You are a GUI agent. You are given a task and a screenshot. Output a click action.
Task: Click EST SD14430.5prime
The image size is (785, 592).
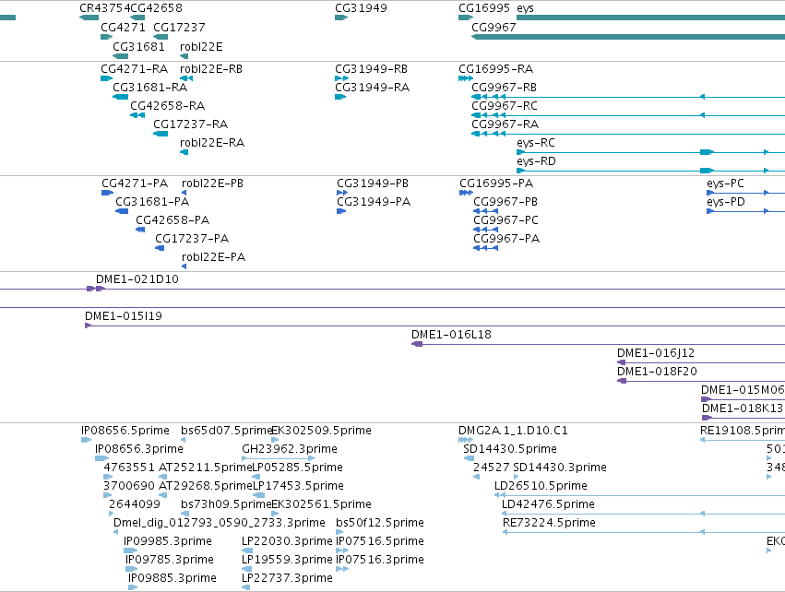509,449
